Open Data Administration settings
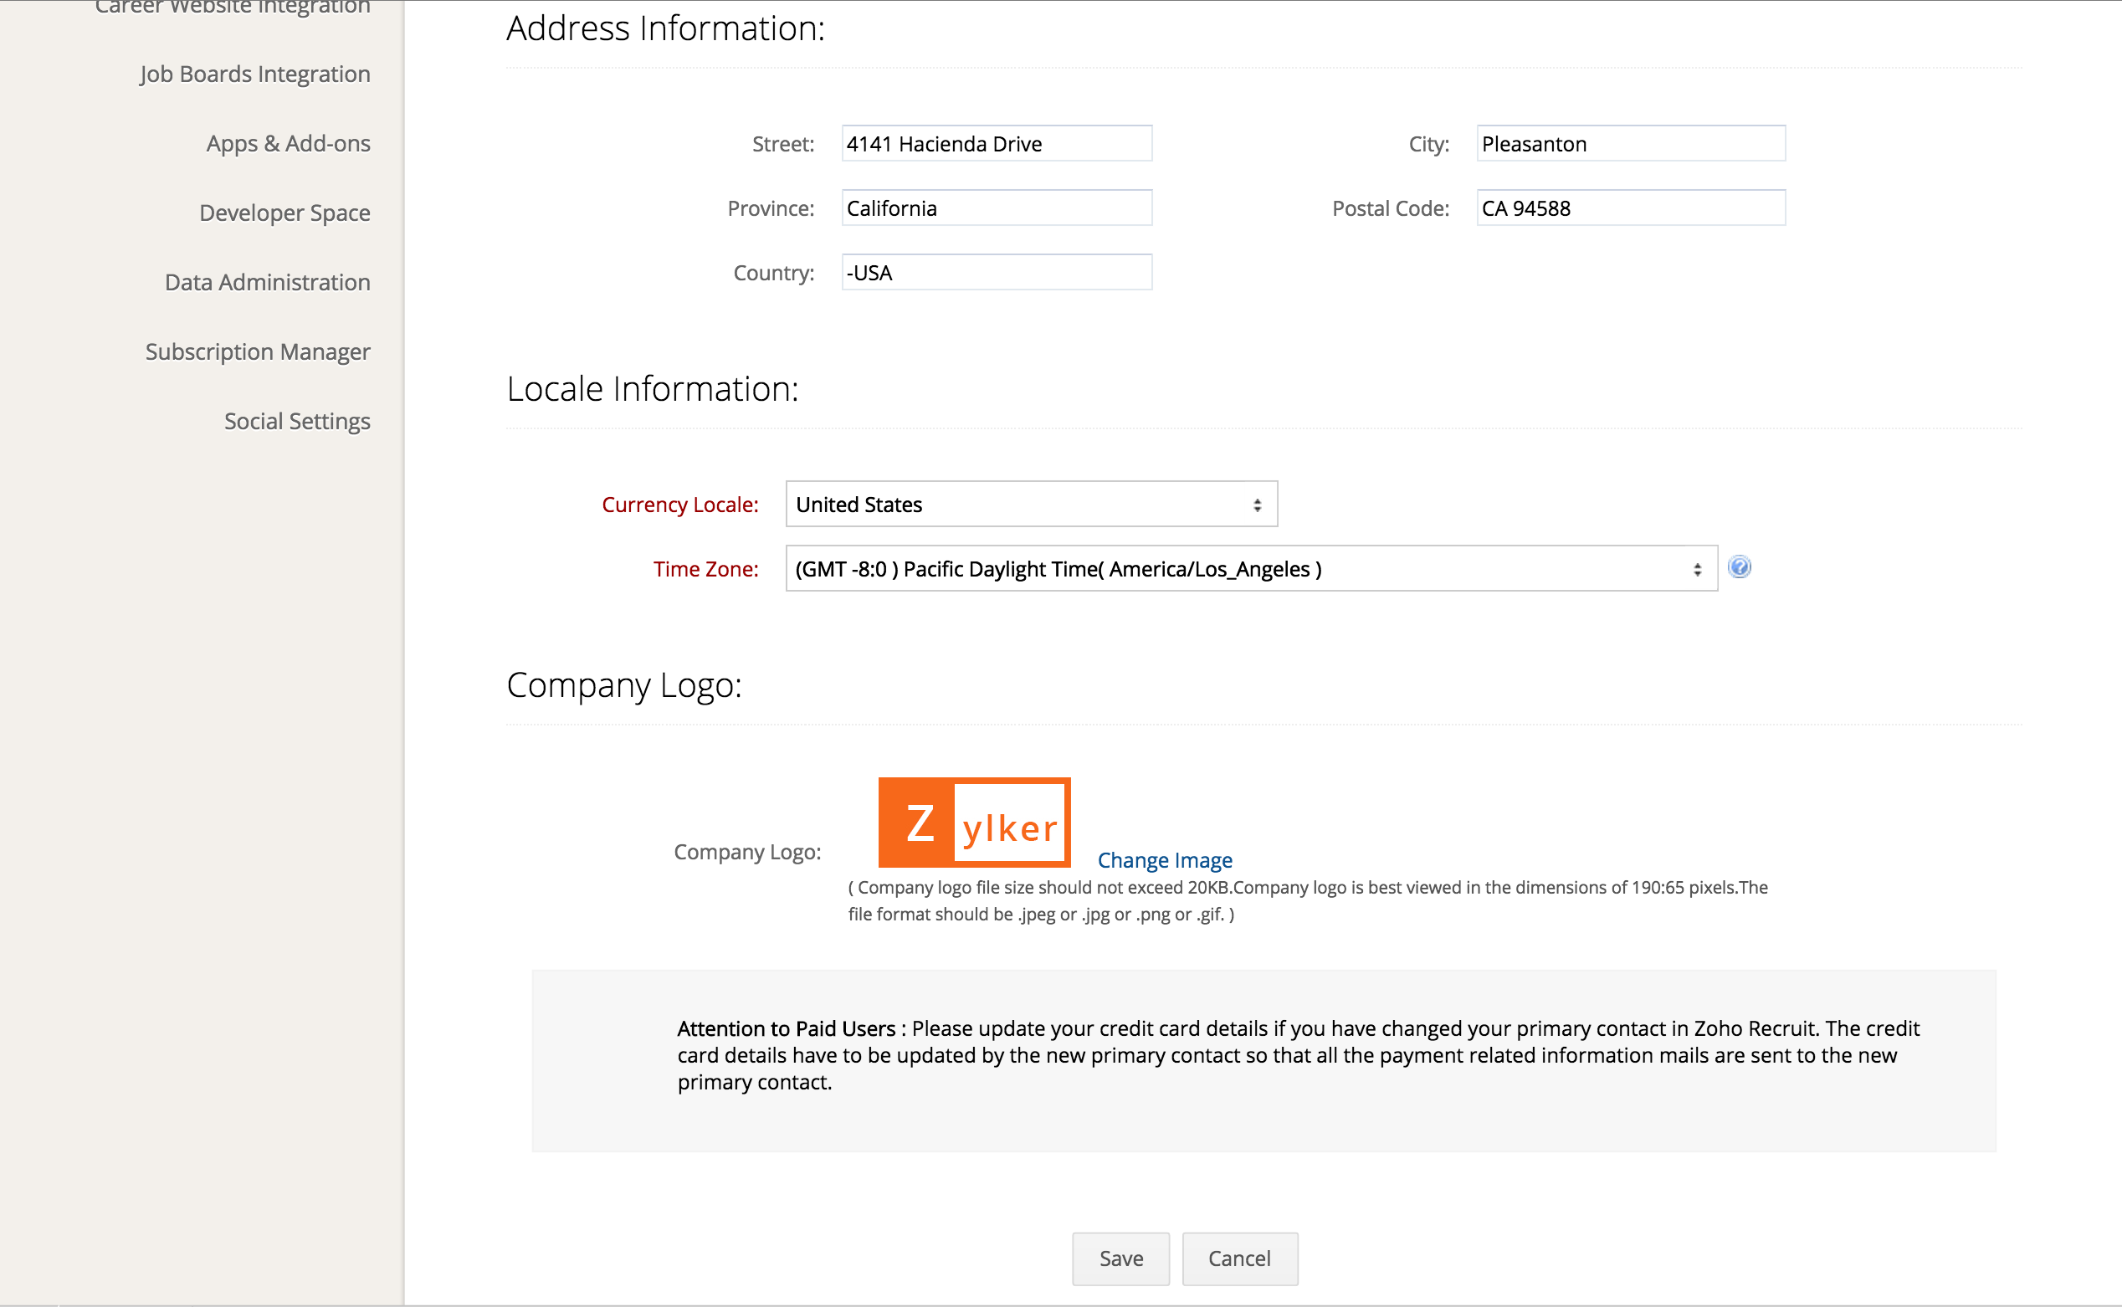The height and width of the screenshot is (1307, 2122). (x=267, y=283)
